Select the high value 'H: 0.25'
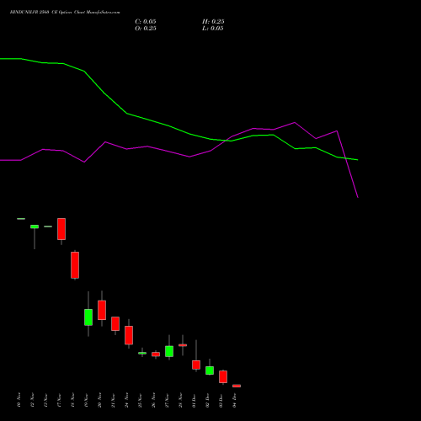This screenshot has height=421, width=421. tap(213, 22)
